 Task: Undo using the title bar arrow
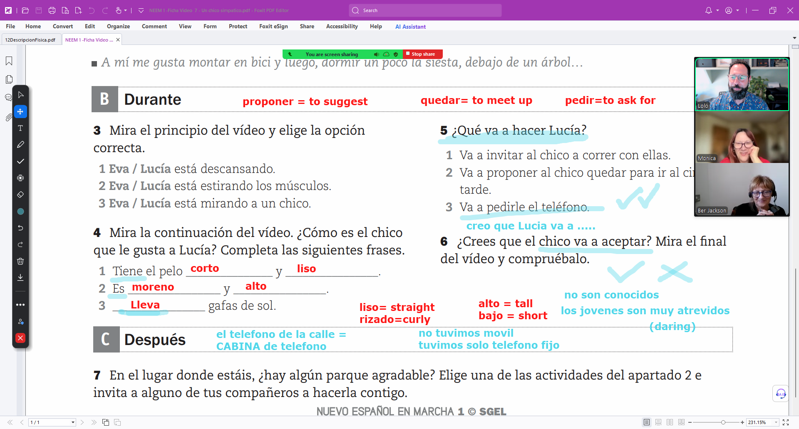point(92,10)
